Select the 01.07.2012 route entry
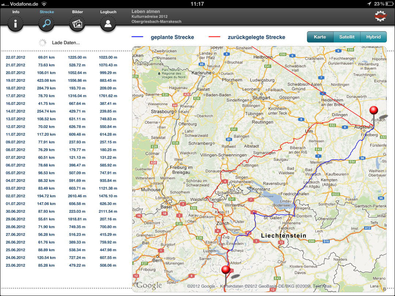 click(x=61, y=204)
